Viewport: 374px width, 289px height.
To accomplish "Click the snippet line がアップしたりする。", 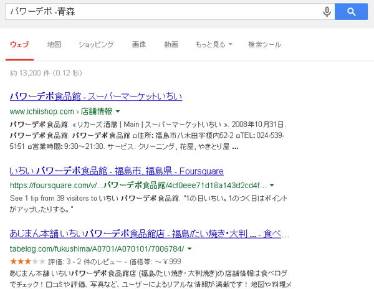I will 42,209.
